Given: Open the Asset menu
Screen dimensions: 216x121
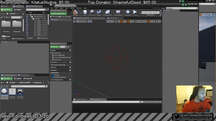Looking at the screenshot, I should click(x=61, y=8).
